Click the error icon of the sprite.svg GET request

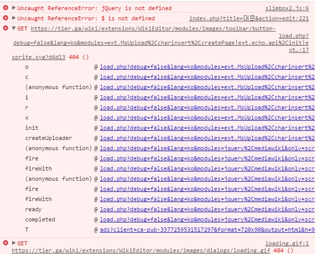click(6, 29)
